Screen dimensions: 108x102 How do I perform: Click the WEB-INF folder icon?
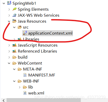point(20,81)
